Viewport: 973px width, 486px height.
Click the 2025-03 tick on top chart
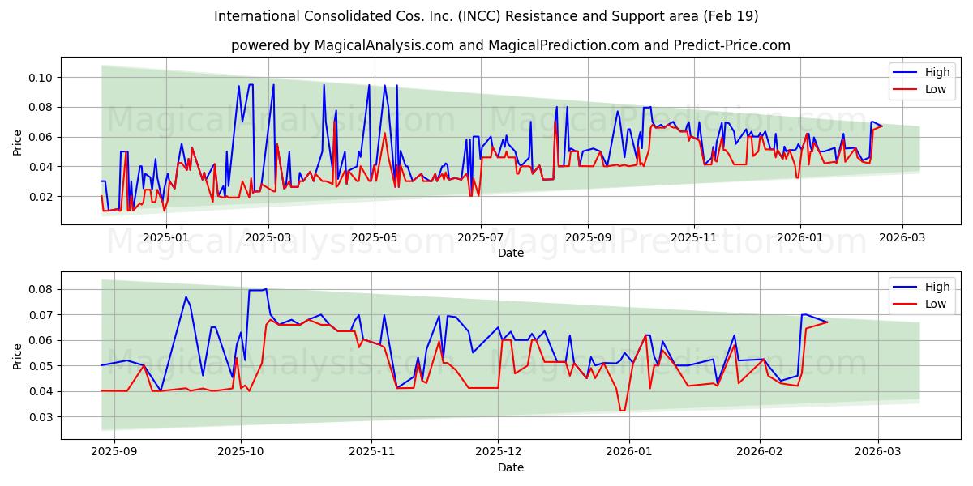[x=268, y=237]
